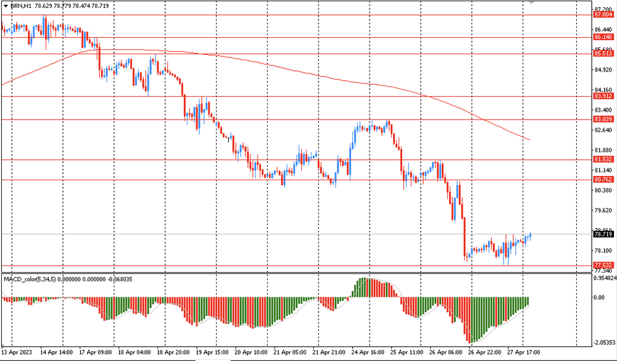Image resolution: width=617 pixels, height=361 pixels.
Task: Click the 85.513 level price tag
Action: point(603,54)
